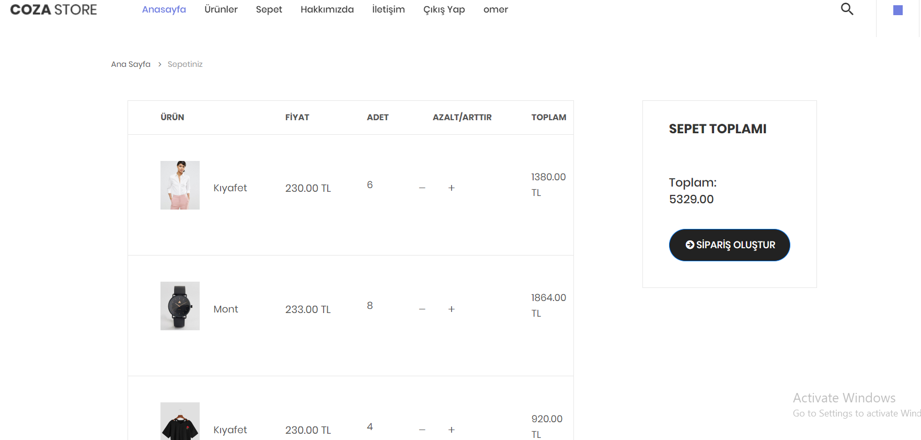Click the COZA STORE logo

[52, 9]
